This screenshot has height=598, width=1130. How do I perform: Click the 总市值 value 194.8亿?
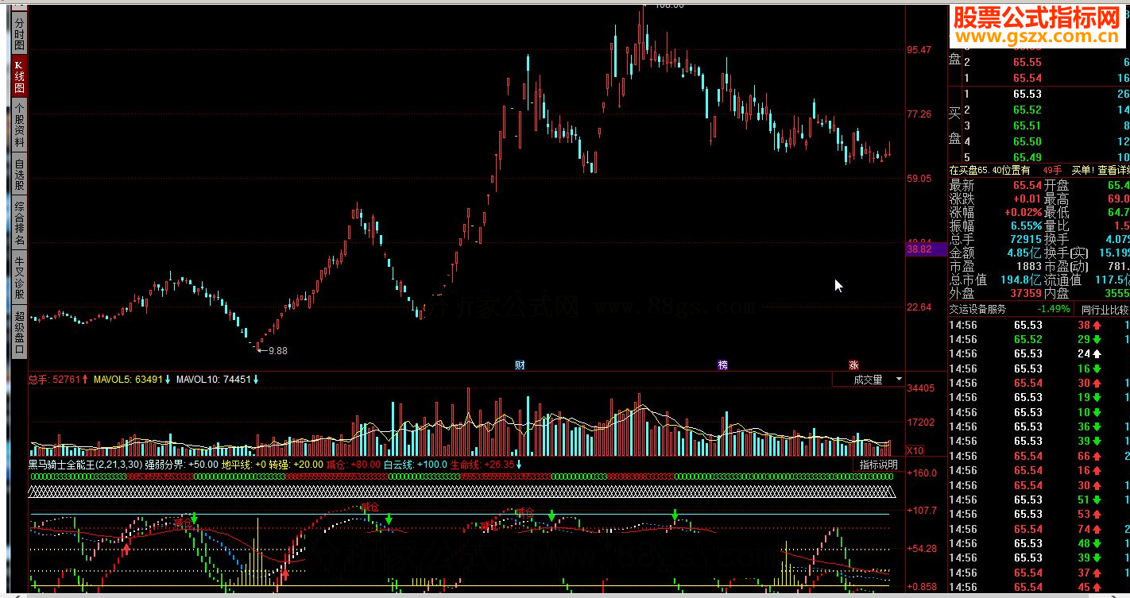[1021, 280]
